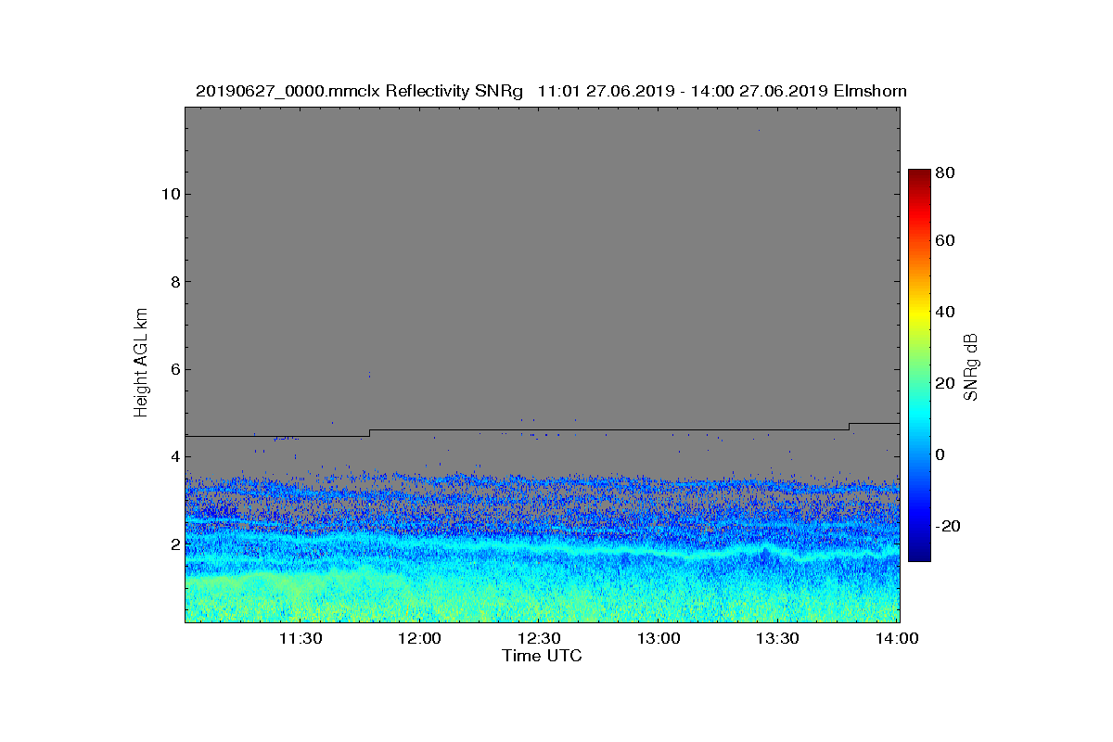The height and width of the screenshot is (742, 1113).
Task: Click the 'Height AGL km' y-axis label
Action: (x=141, y=364)
